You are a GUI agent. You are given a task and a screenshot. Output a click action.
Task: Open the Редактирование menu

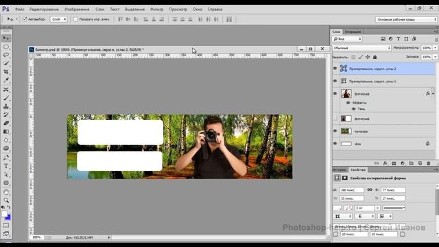click(x=44, y=9)
